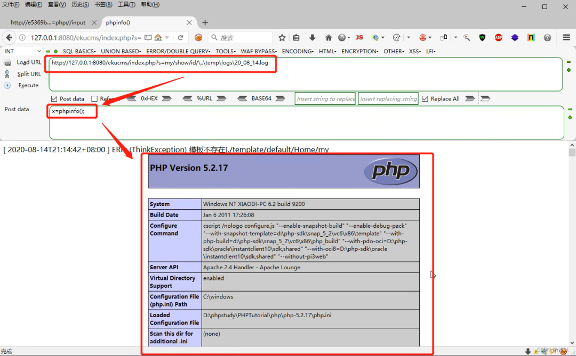Open the 书签(B) menu
This screenshot has height=356, width=576.
pos(103,5)
